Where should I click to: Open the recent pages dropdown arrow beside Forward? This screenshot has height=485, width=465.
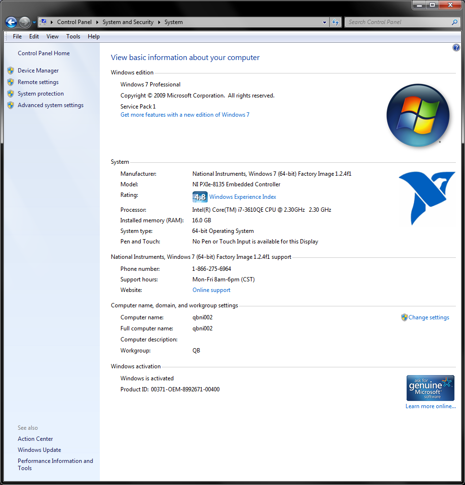pos(35,22)
